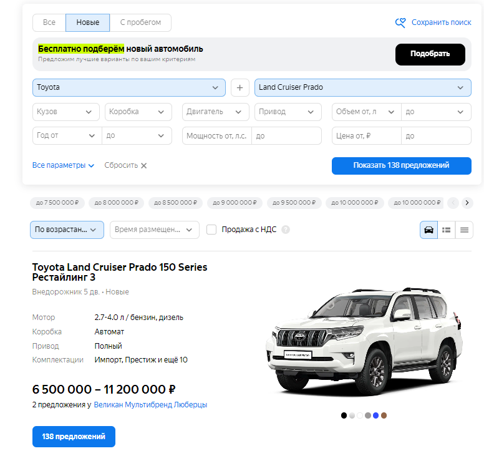Select price chip до 7 500 000 ₽
484x456 pixels.
[57, 203]
